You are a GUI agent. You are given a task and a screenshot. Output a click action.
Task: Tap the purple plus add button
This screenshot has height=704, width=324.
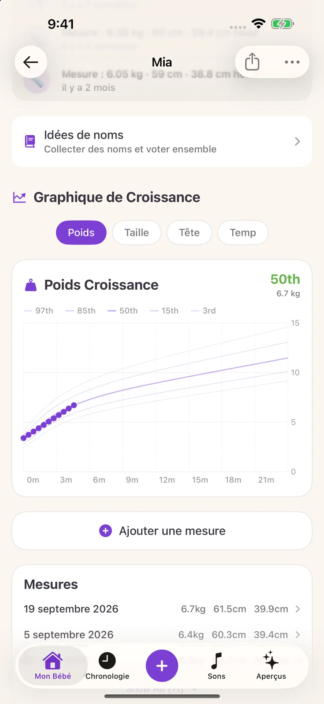(162, 665)
